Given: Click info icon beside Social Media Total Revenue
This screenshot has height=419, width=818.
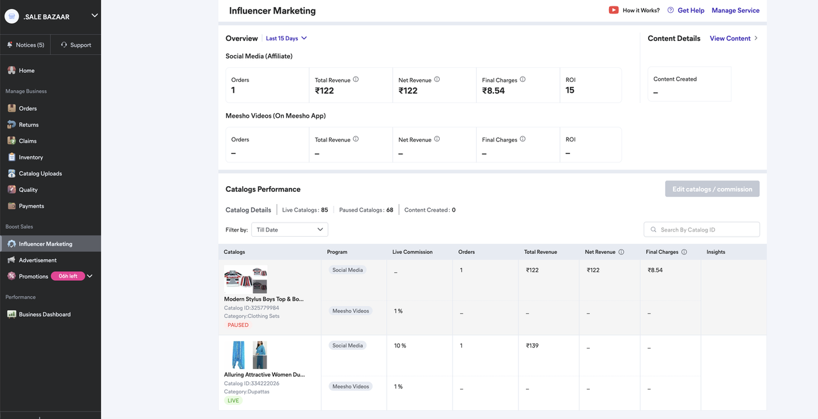Looking at the screenshot, I should click(x=356, y=79).
